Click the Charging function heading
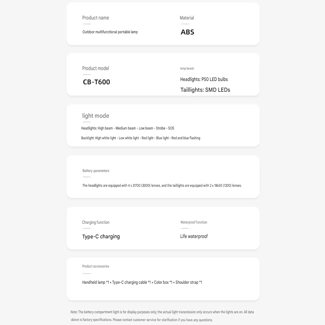The height and width of the screenshot is (325, 325). [96, 222]
